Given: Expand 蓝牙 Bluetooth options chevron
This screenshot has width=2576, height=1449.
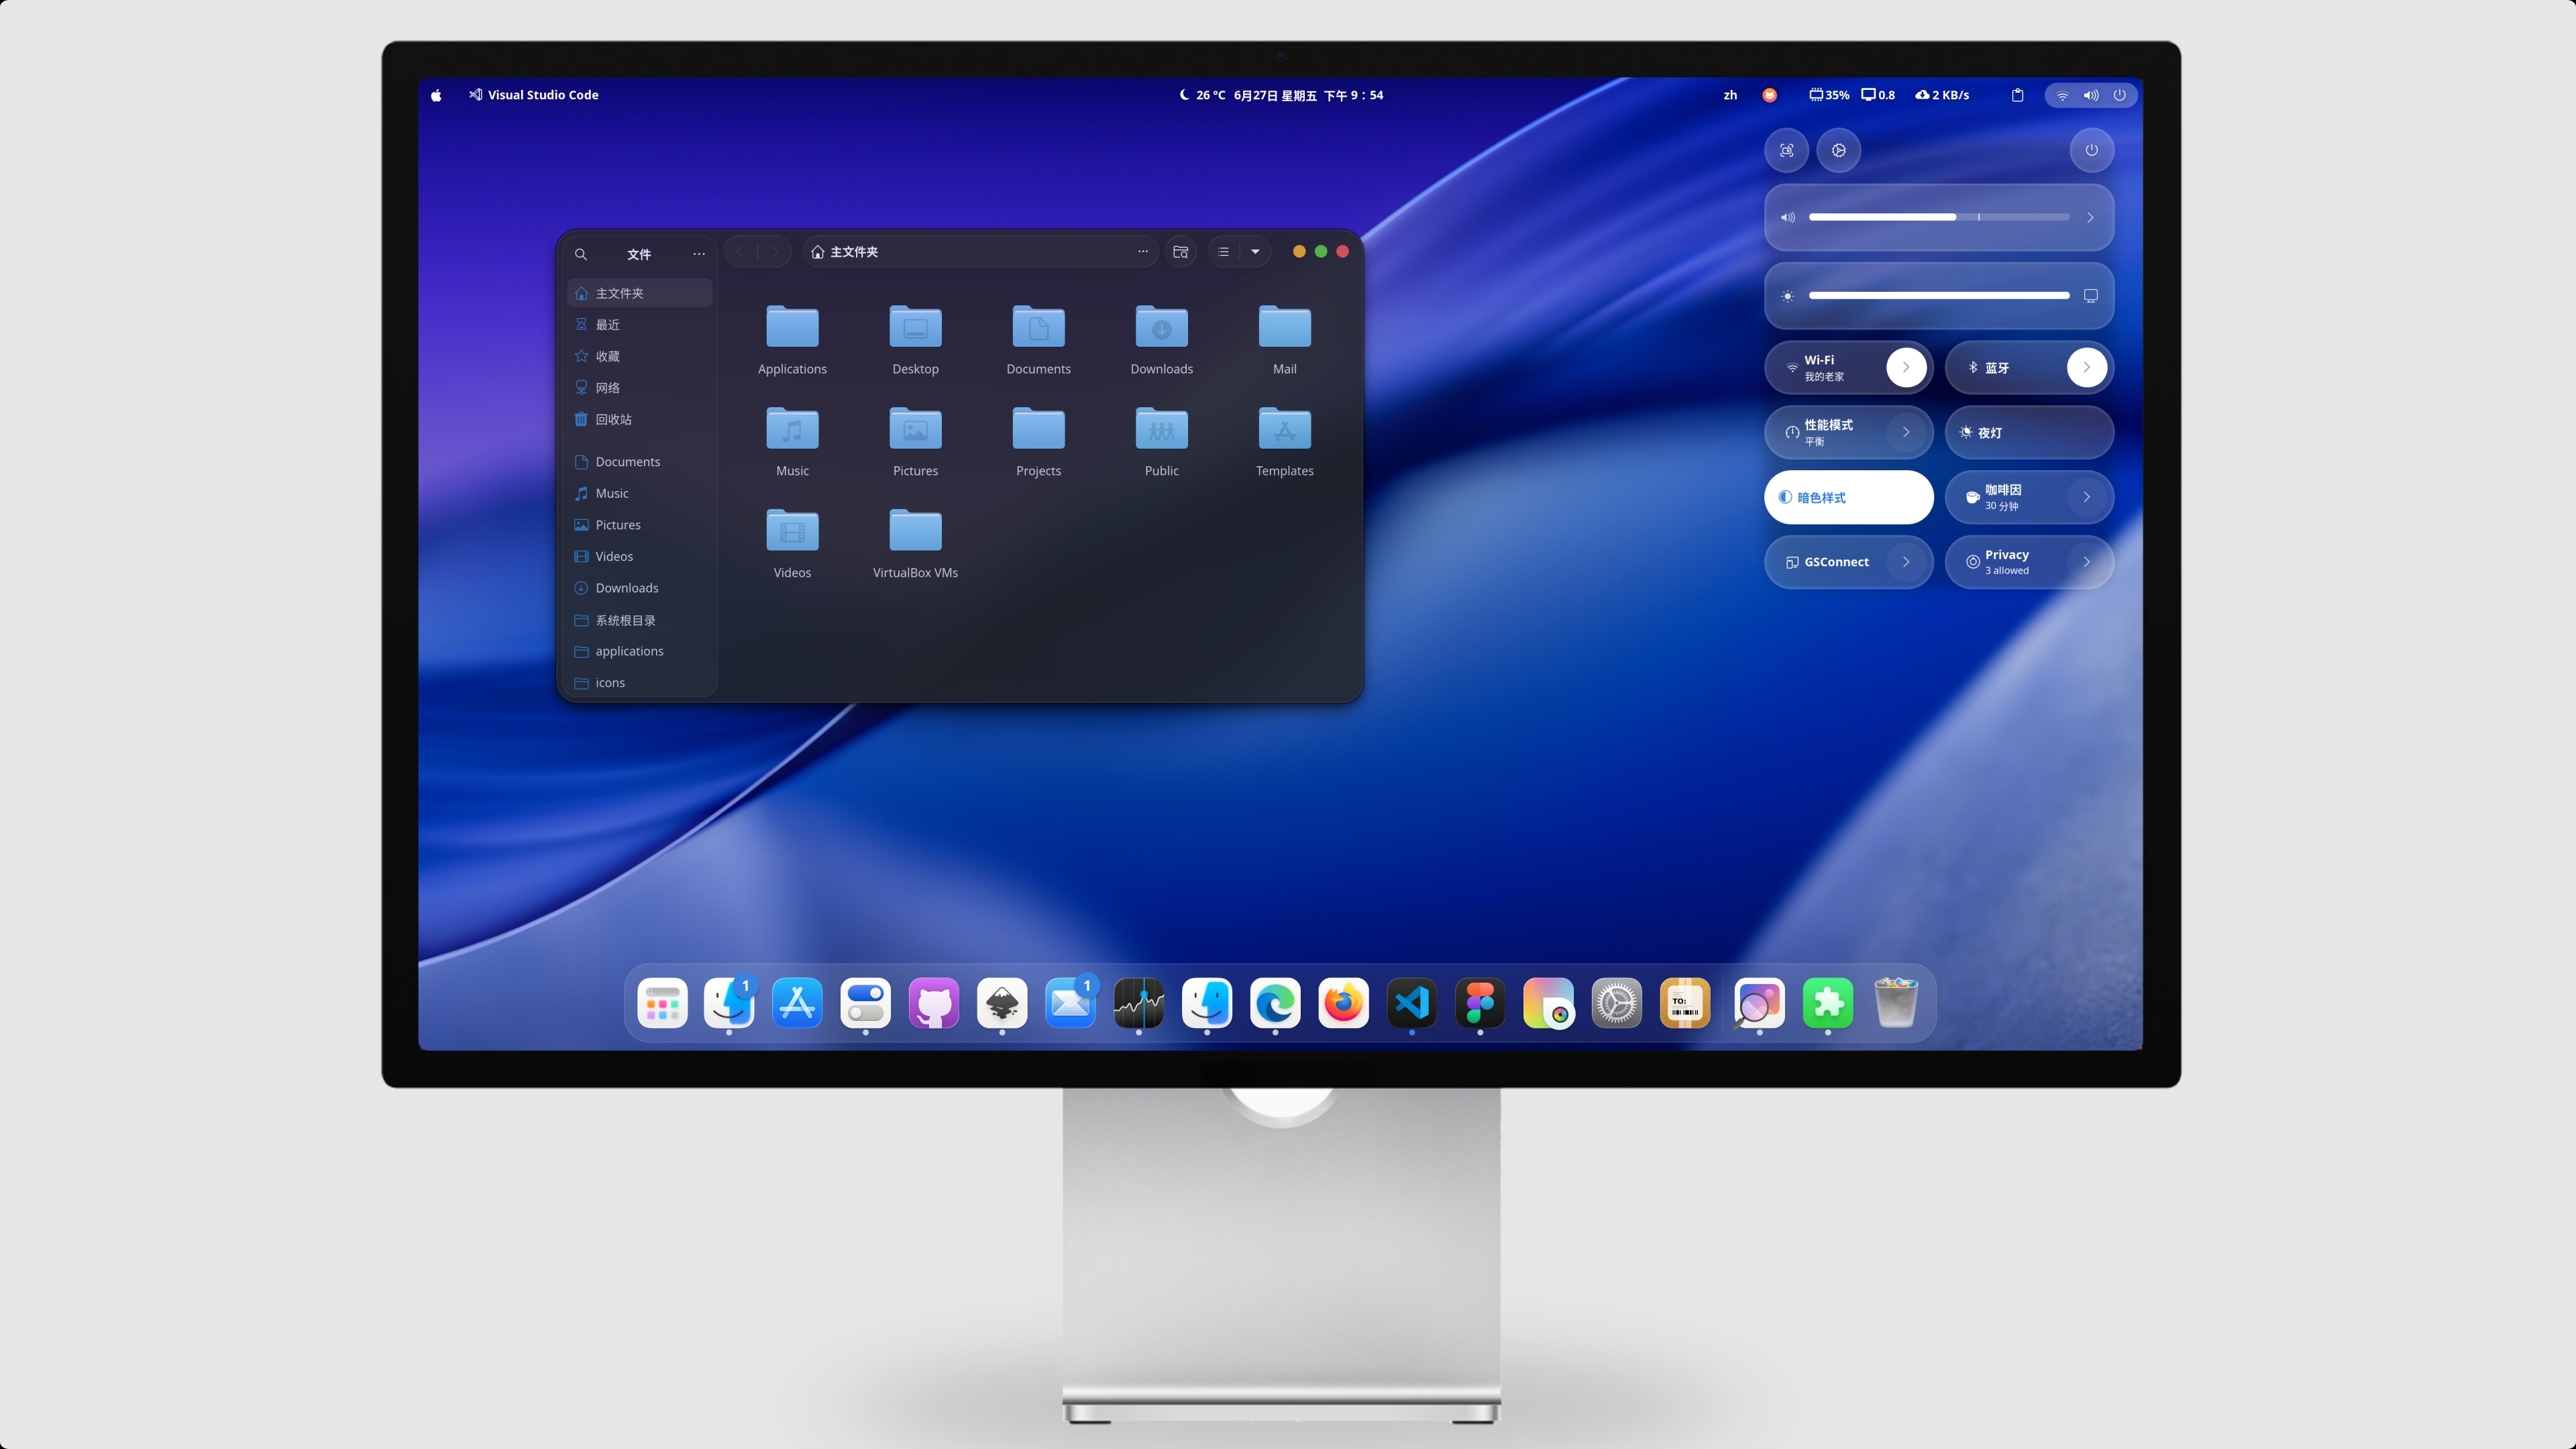Looking at the screenshot, I should 2087,367.
